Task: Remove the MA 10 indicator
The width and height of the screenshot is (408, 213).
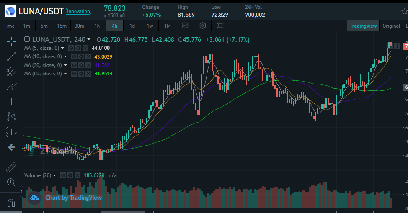Action: [x=88, y=56]
